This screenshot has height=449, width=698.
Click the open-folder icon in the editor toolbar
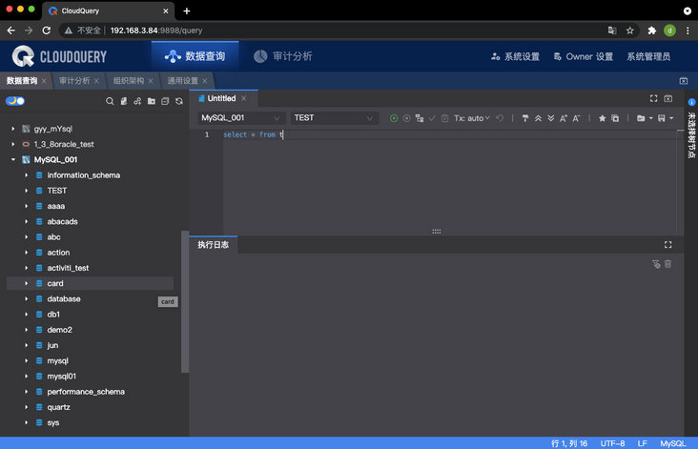coord(641,118)
